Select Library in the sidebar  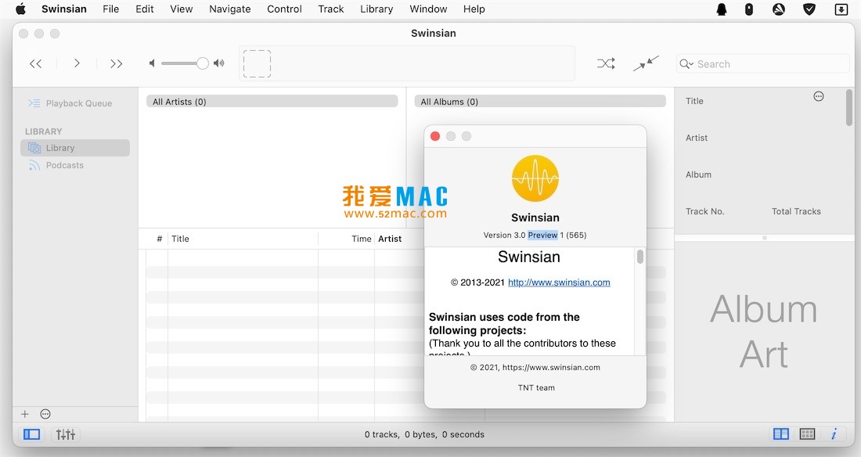75,148
